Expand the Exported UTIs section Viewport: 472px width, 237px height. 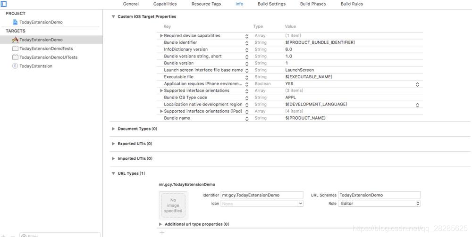tap(113, 144)
